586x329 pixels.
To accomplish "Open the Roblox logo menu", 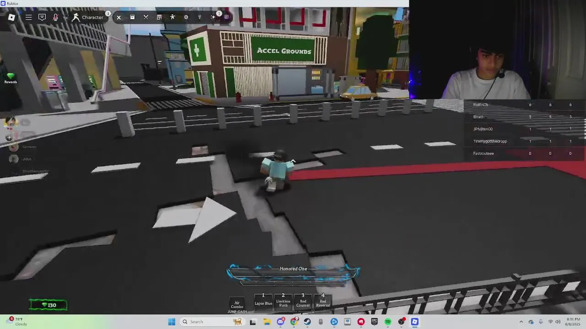I will [x=11, y=17].
